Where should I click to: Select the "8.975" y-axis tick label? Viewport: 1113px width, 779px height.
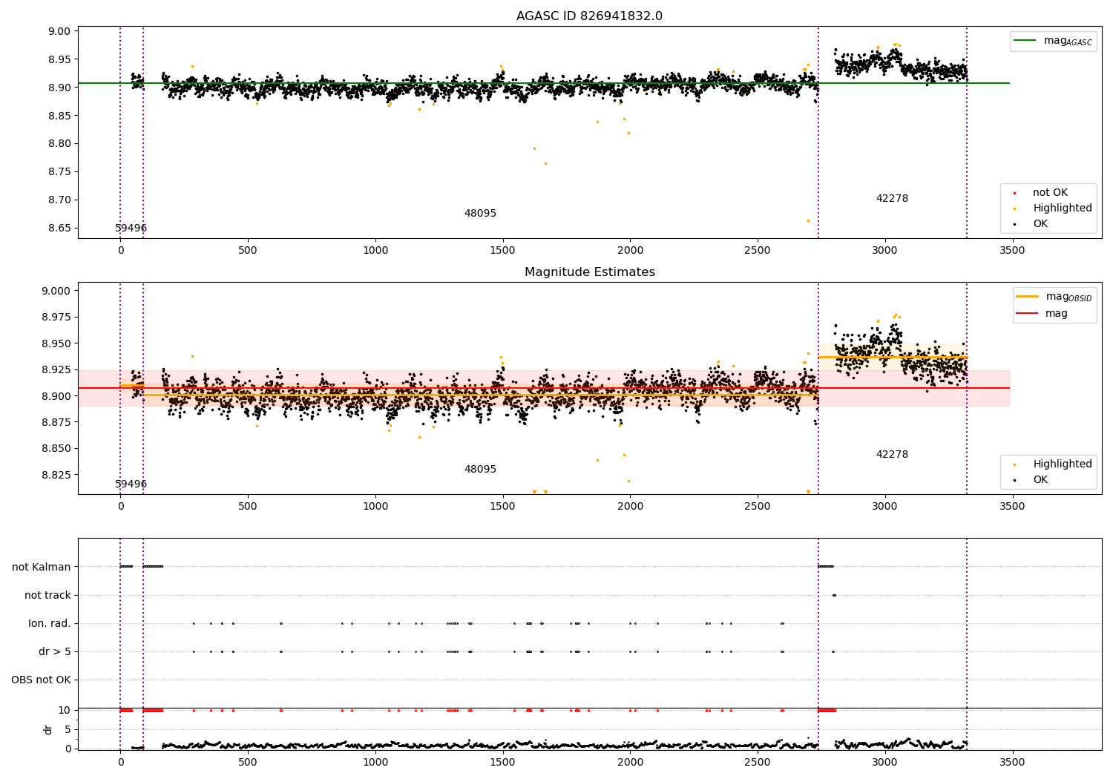[x=58, y=318]
